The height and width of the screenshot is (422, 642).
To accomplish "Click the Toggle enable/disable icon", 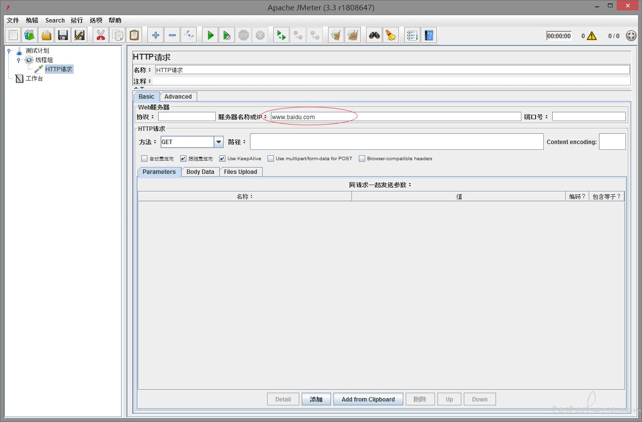I will click(189, 35).
